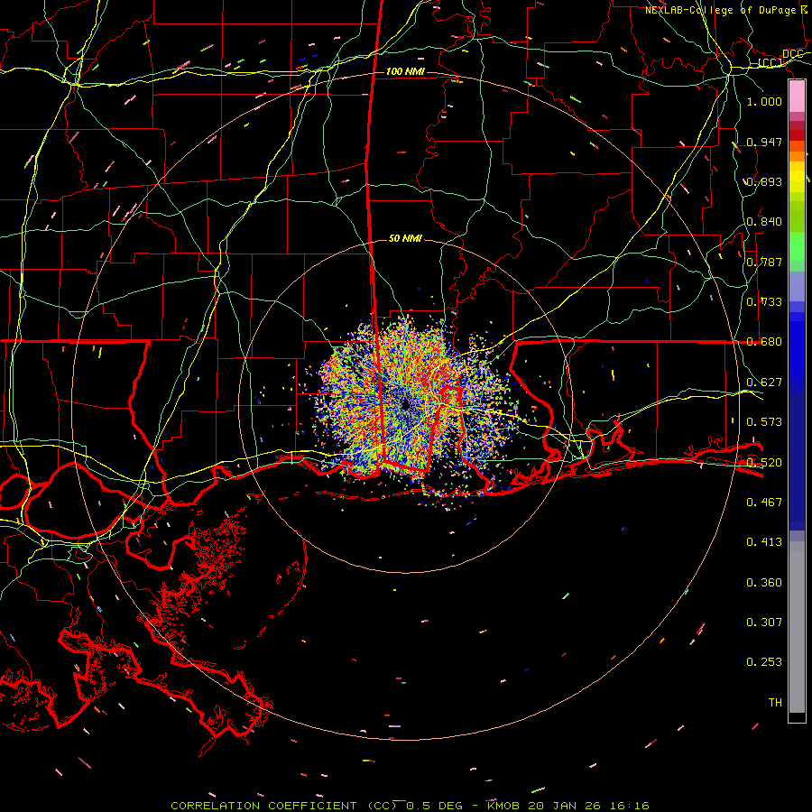Click the KMOB station identifier
812x812 pixels.
tap(503, 806)
